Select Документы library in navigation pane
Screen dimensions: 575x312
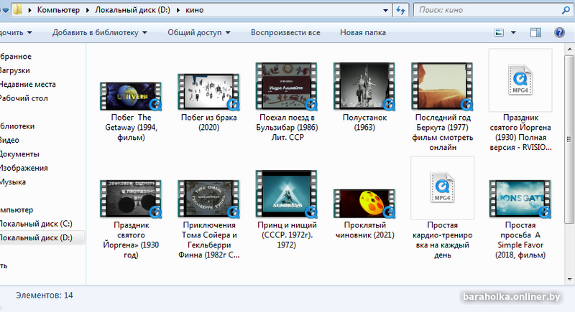click(20, 154)
